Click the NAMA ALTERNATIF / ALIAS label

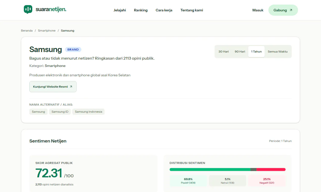51,105
